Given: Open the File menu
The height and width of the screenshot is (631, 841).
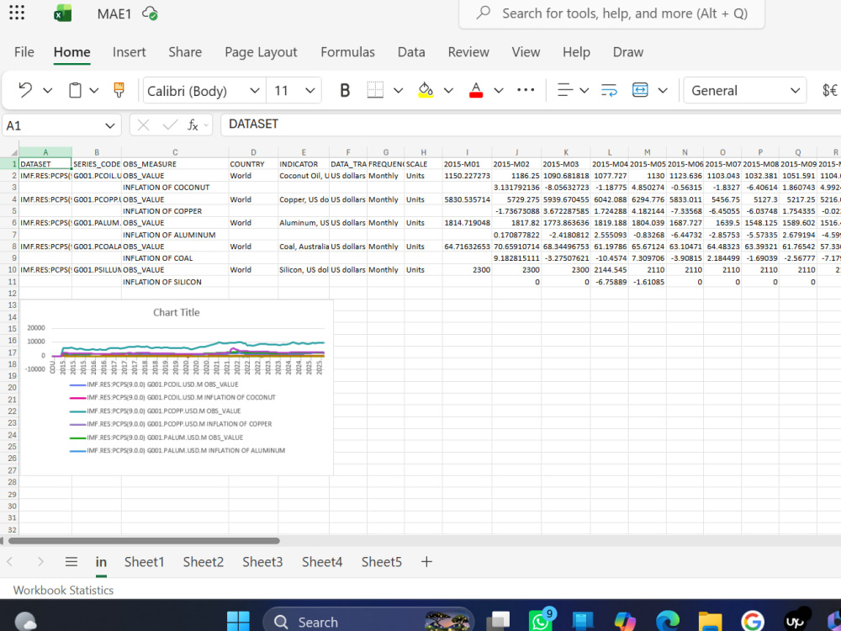Looking at the screenshot, I should click(x=24, y=52).
